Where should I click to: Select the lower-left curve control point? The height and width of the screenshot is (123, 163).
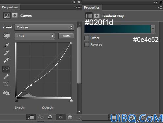point(31,85)
